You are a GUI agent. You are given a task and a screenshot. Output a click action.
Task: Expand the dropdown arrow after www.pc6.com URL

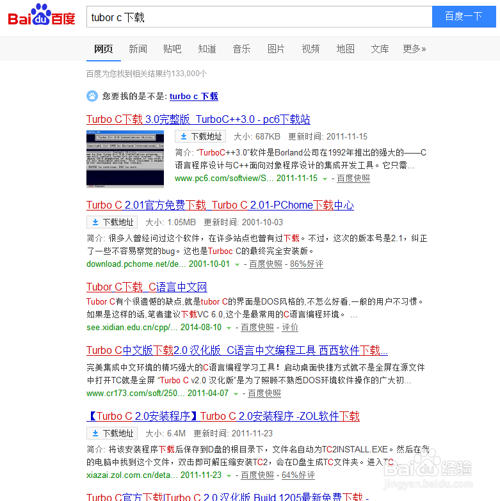325,179
